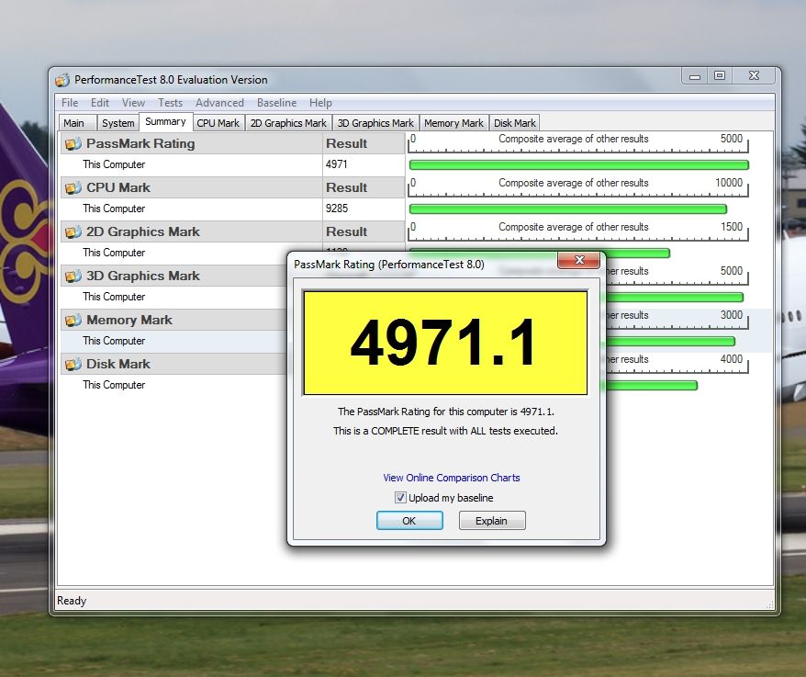
Task: Minimize the PerformanceTest window
Action: coord(695,76)
